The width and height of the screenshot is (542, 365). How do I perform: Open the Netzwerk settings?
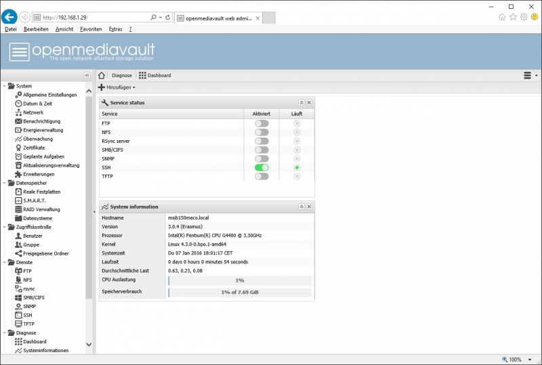(29, 112)
